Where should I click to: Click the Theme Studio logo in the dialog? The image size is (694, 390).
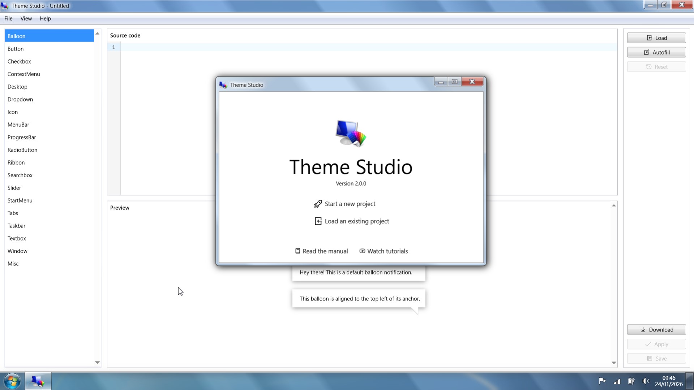351,134
